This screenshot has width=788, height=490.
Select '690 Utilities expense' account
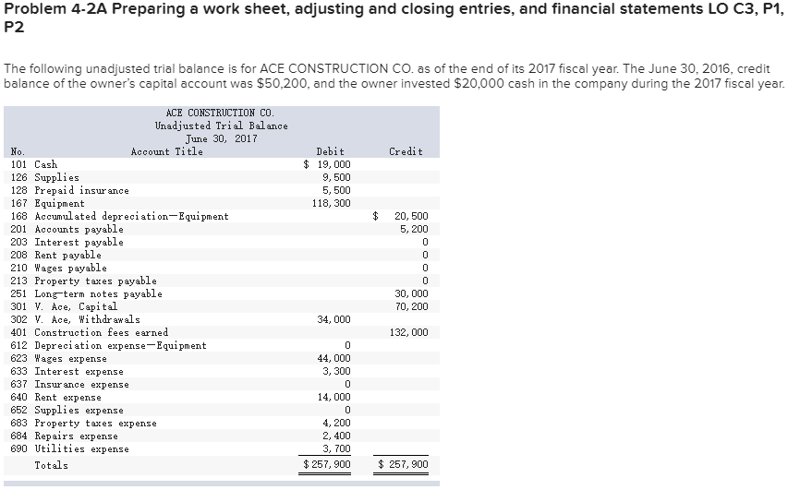click(x=70, y=449)
